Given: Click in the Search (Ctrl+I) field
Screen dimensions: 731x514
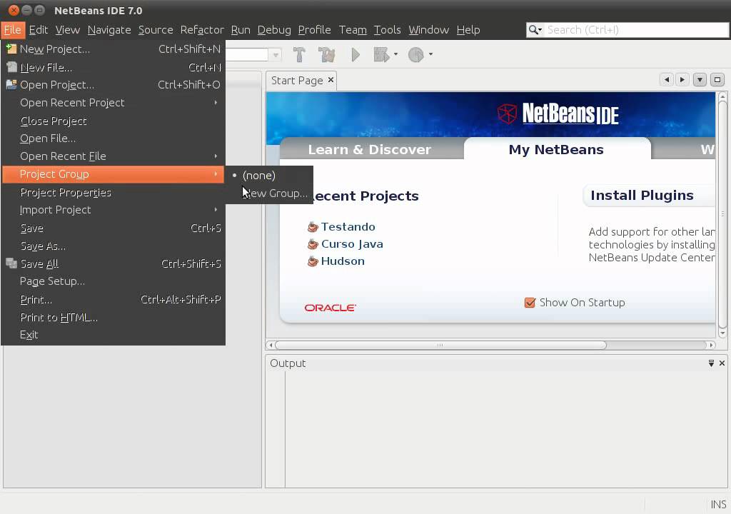Looking at the screenshot, I should tap(636, 30).
